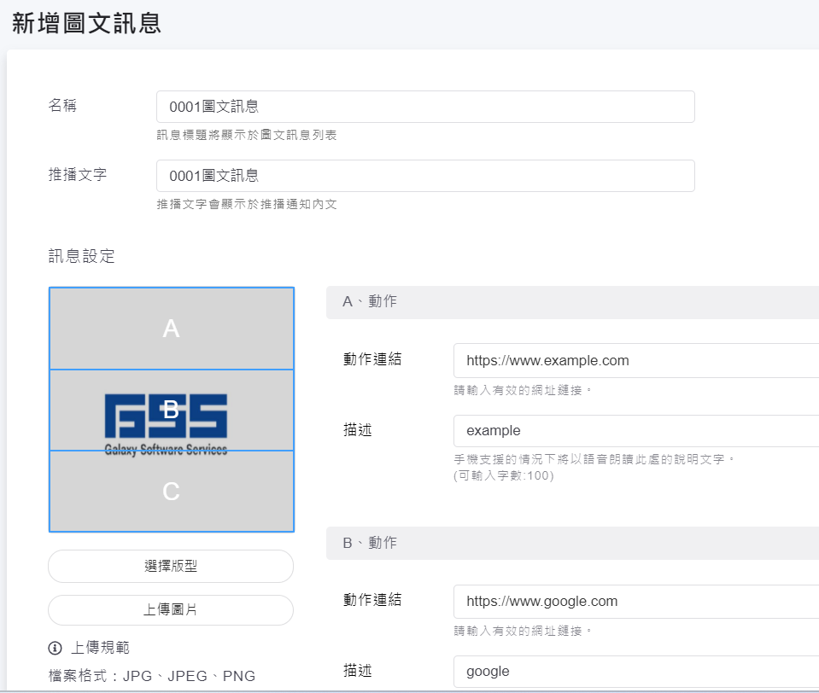The width and height of the screenshot is (819, 693).
Task: Edit the https://www.example.com link field
Action: (635, 360)
